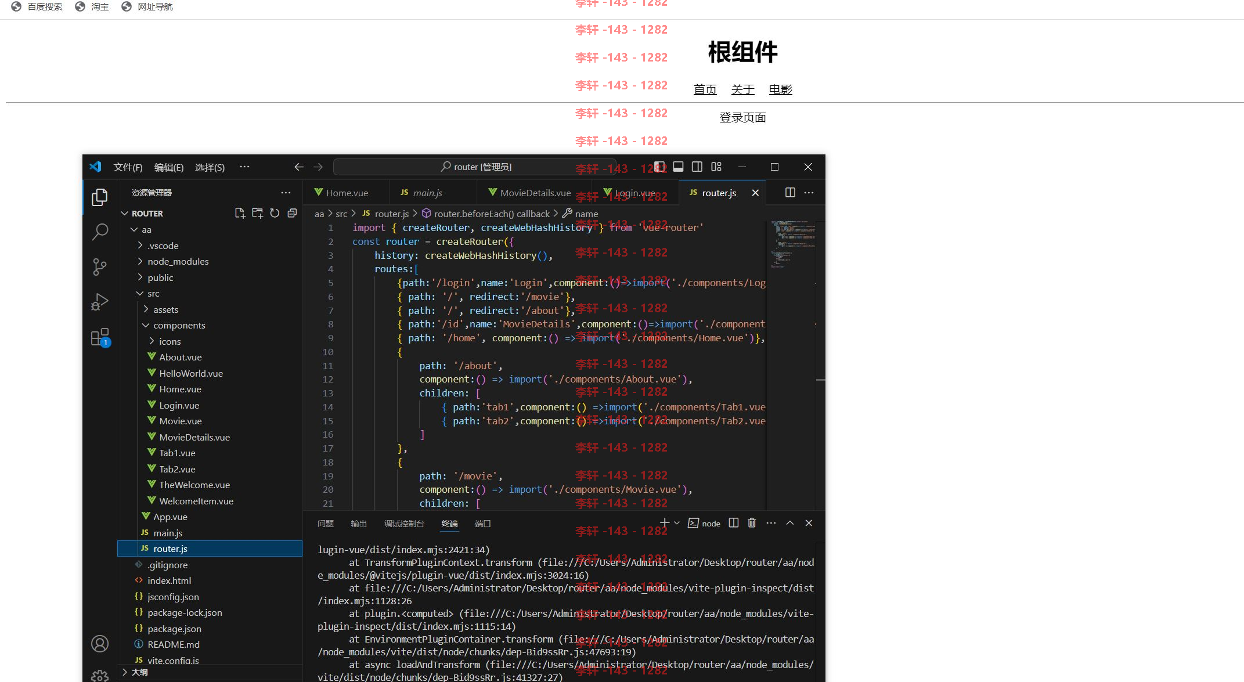Maximize the panel with up chevron
The width and height of the screenshot is (1244, 682).
click(x=790, y=523)
